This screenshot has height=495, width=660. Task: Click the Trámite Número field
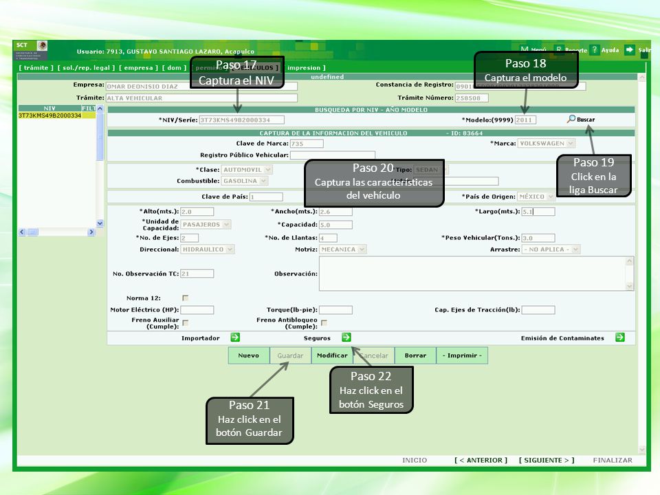point(472,98)
